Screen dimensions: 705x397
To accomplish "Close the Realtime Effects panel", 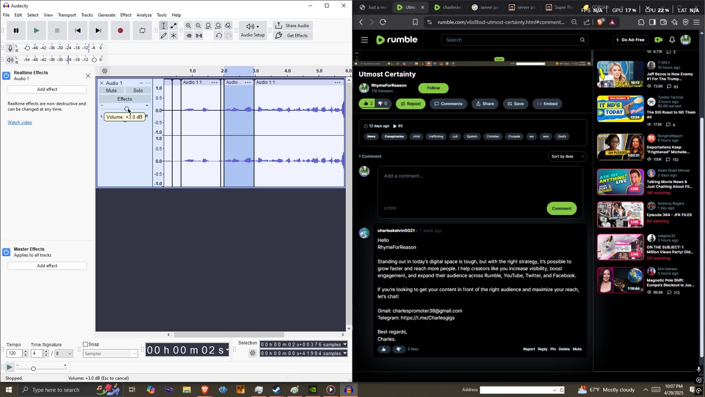I will 88,76.
